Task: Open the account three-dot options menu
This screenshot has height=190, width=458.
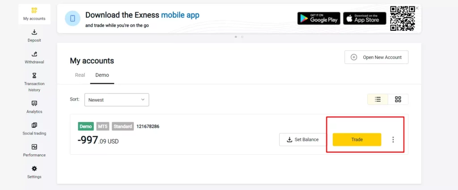Action: point(393,139)
